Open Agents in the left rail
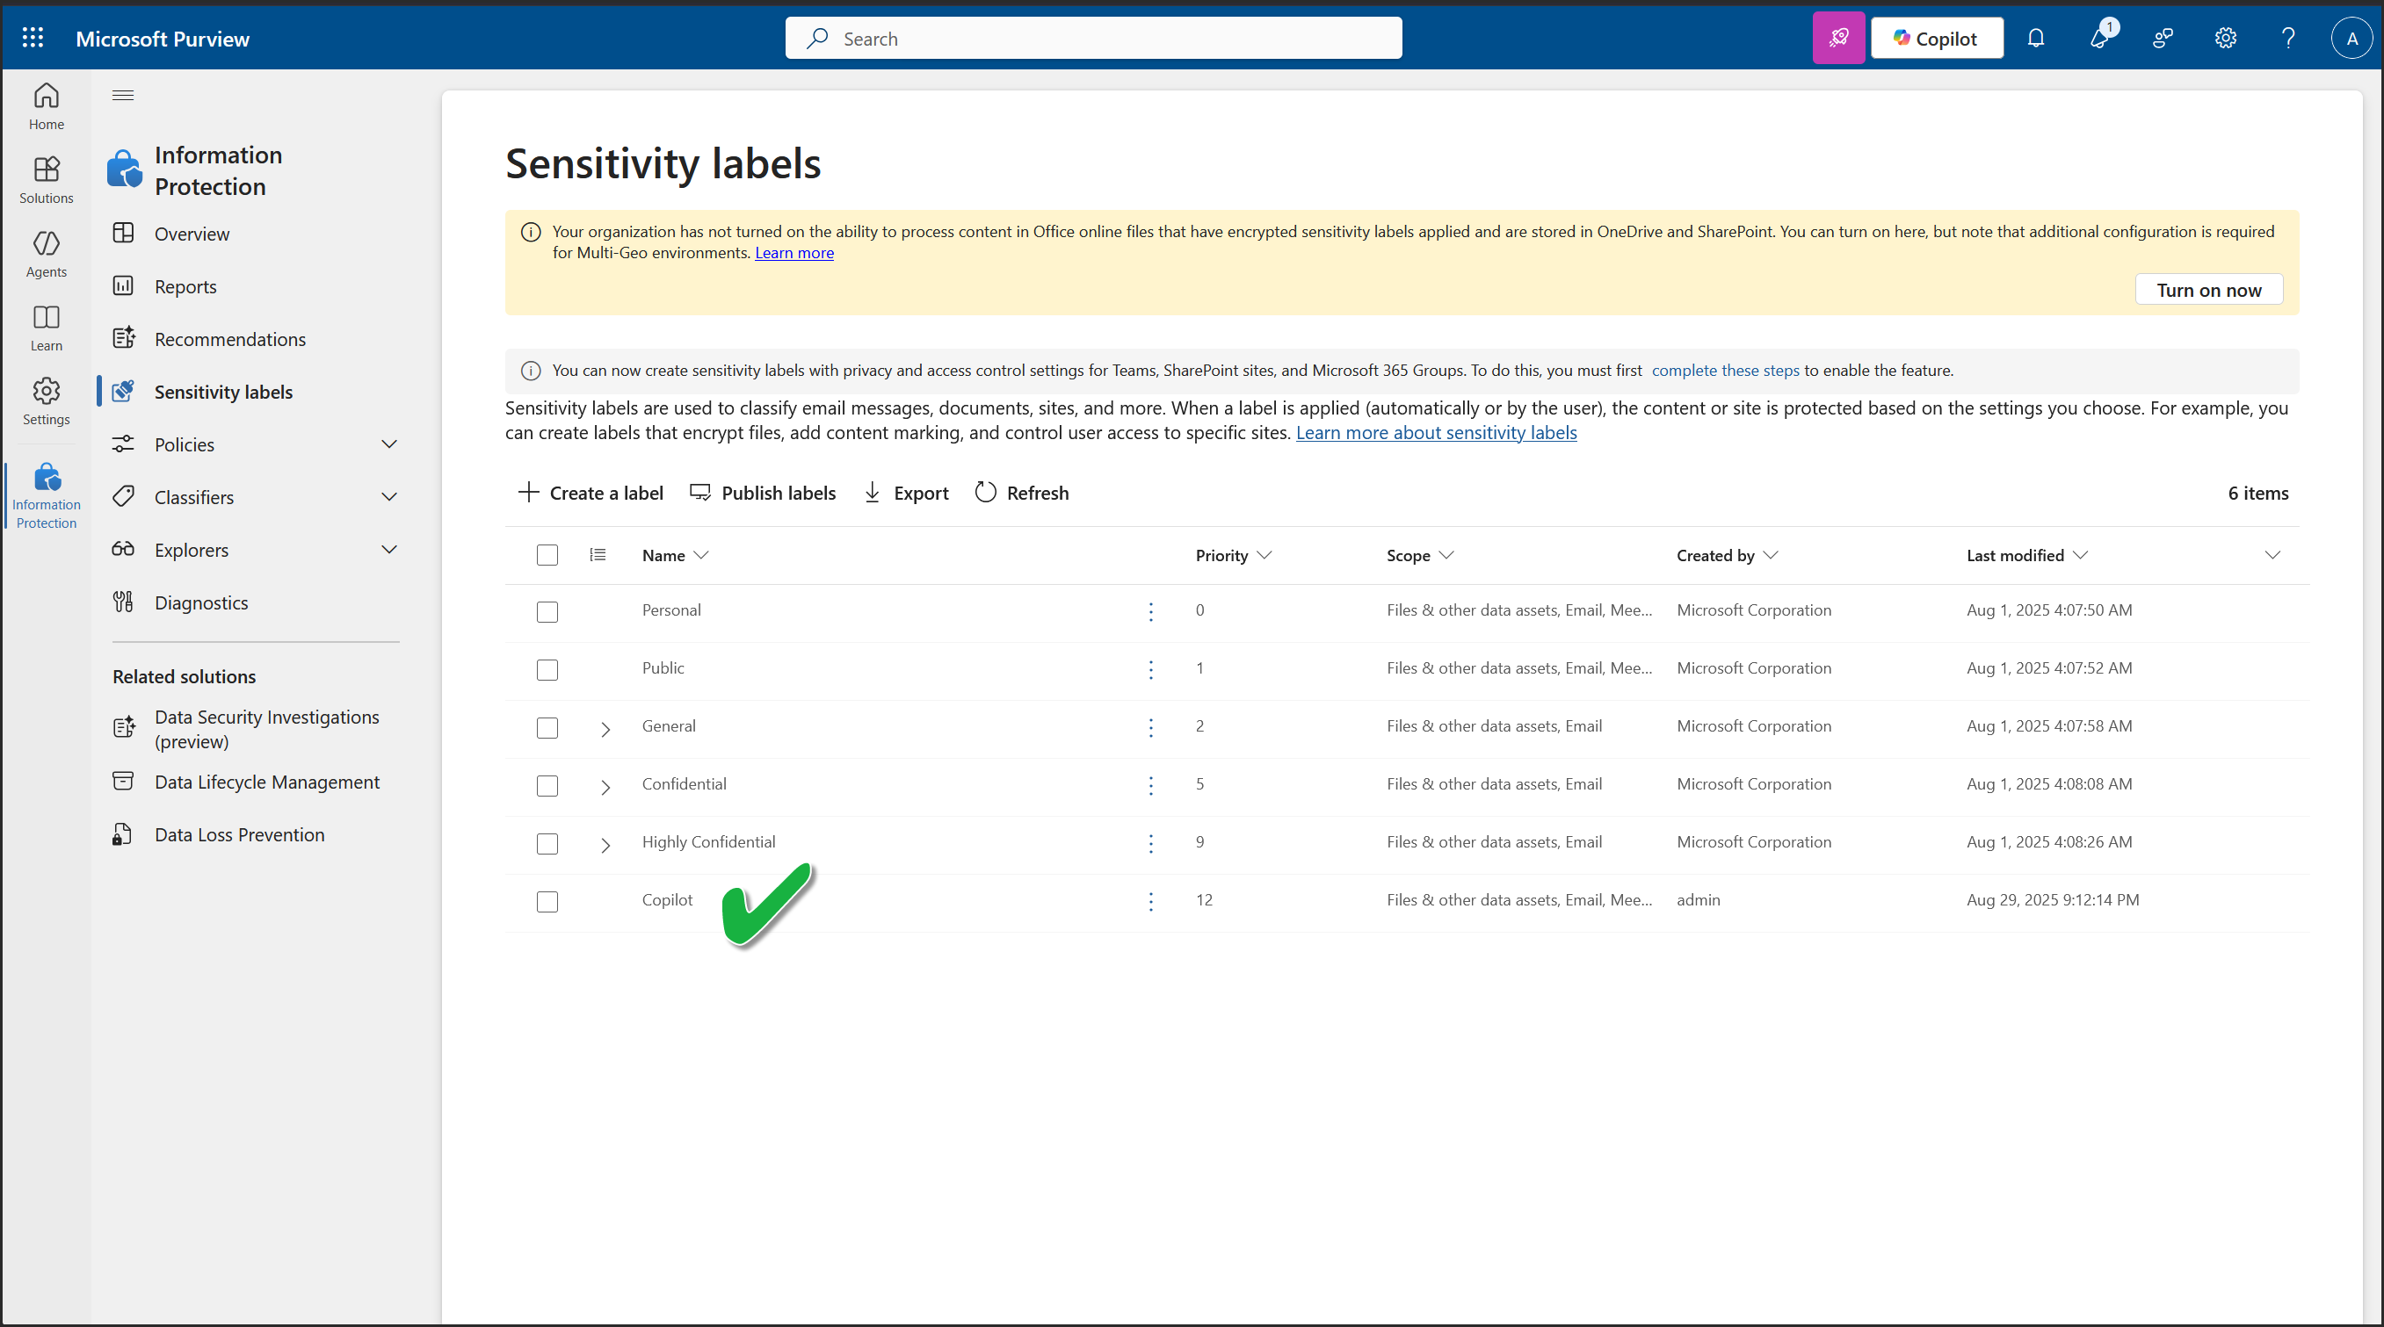 point(47,254)
